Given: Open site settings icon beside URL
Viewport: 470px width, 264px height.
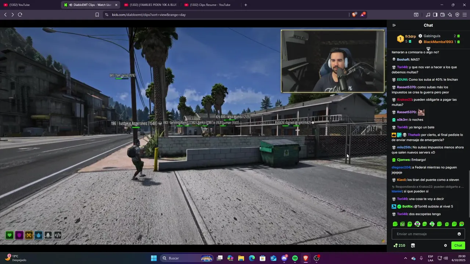Looking at the screenshot, I should pos(106,15).
